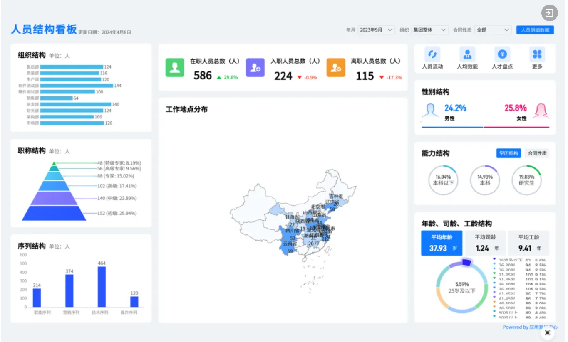Open the 合同性质 全部 dropdown

click(493, 30)
